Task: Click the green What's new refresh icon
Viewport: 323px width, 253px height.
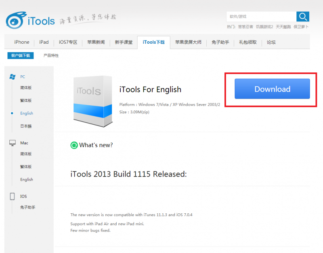Action: tap(74, 145)
